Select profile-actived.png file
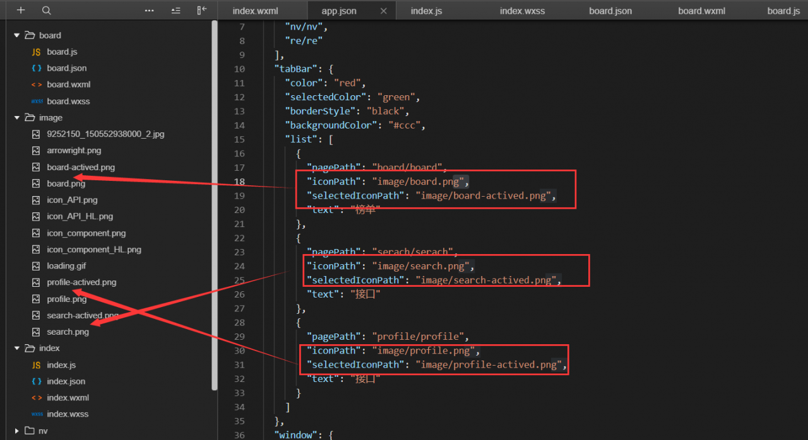 tap(81, 282)
